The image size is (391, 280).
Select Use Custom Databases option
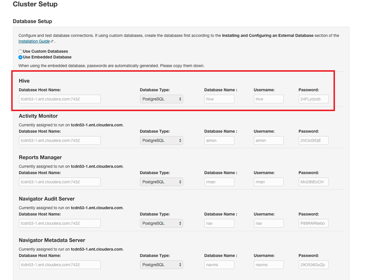[21, 51]
